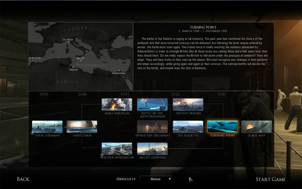The width and height of the screenshot is (302, 189).
Task: Choose The Black Pit campaign thumbnail
Action: coord(188,127)
